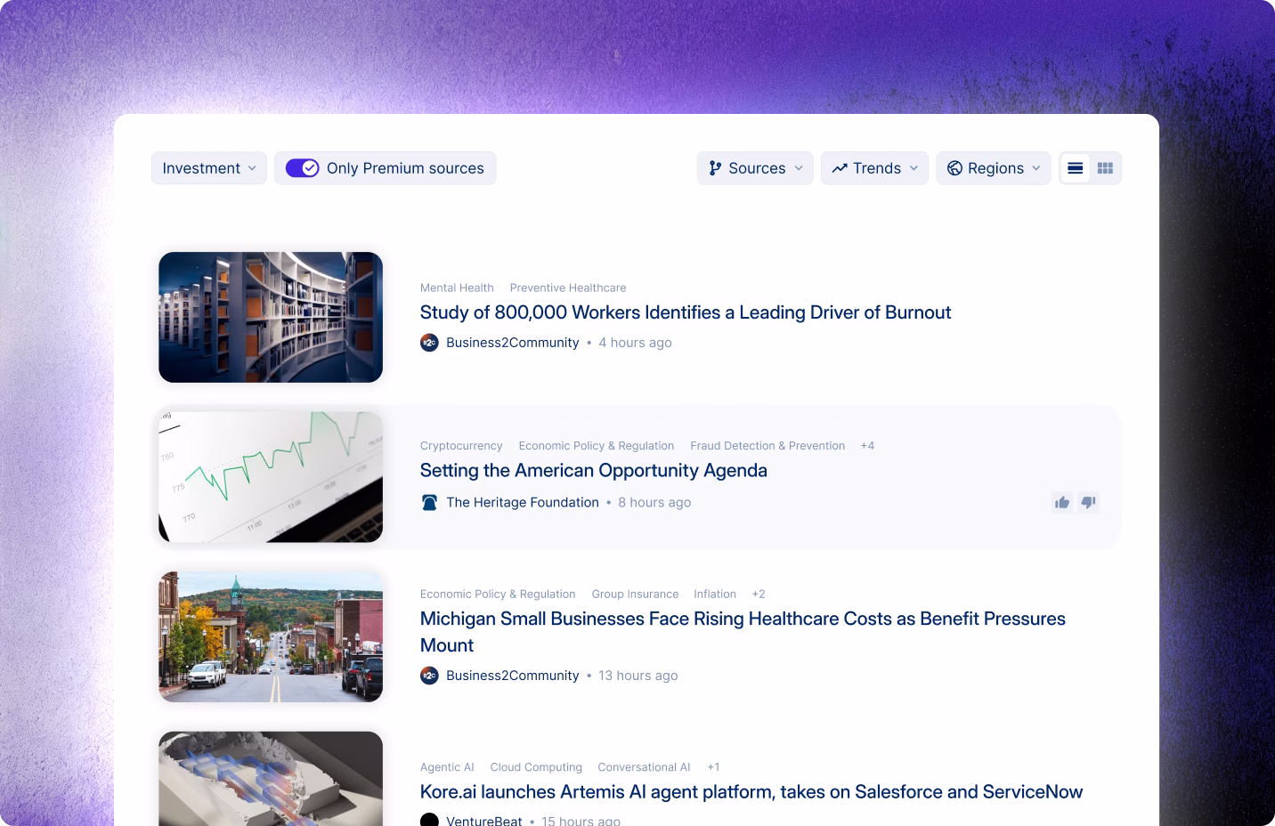Image resolution: width=1275 pixels, height=826 pixels.
Task: Click Business2Community source on Michigan article
Action: coord(513,676)
